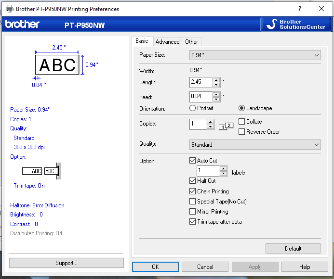334x279 pixels.
Task: Click into the Length input field
Action: pos(201,82)
